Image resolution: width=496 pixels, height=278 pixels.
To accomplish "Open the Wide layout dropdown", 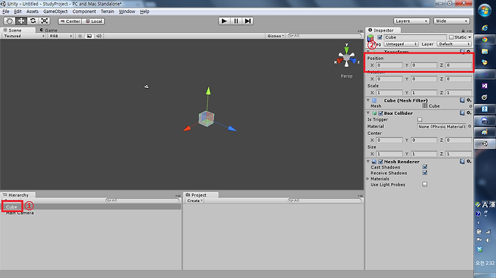I will (x=451, y=21).
